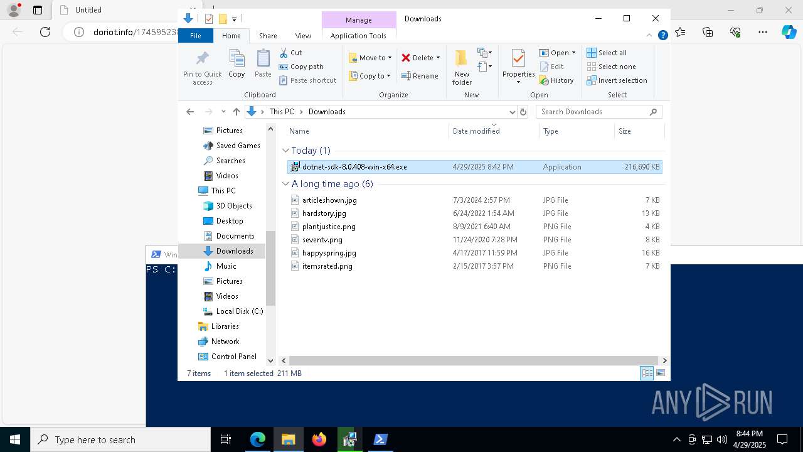Switch to Details view icon in status bar
This screenshot has width=803, height=452.
click(x=647, y=374)
